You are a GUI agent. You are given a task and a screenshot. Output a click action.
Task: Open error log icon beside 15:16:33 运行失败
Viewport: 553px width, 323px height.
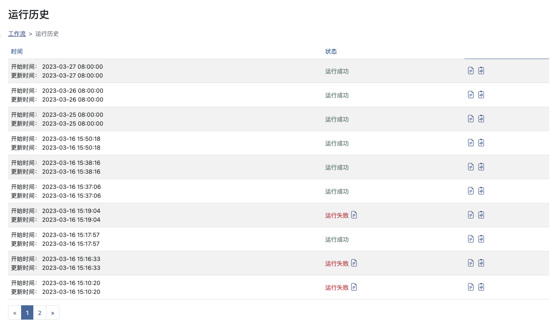pos(354,263)
